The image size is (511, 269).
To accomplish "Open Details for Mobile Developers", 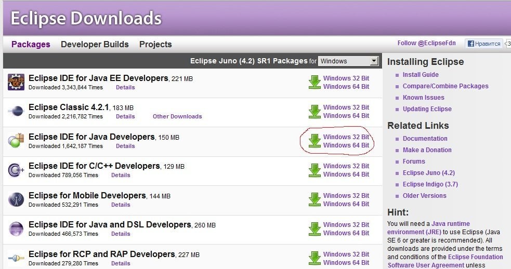I will 121,205.
